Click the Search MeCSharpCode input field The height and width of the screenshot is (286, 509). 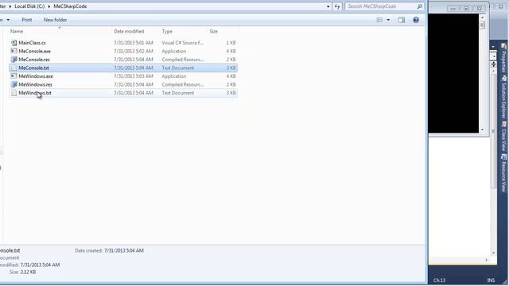381,6
